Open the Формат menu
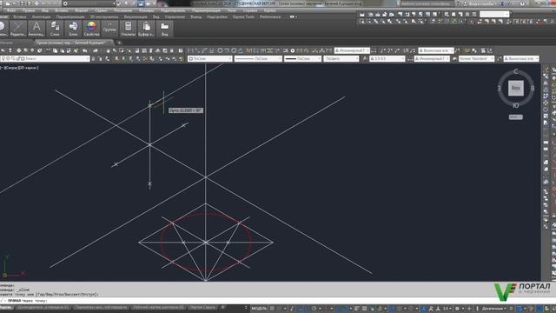This screenshot has width=556, height=313. pos(82,10)
